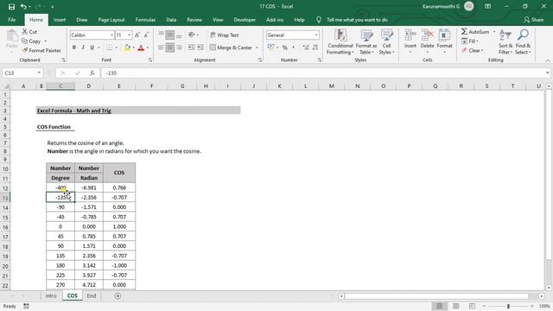Open the Calibri font name dropdown
Image resolution: width=553 pixels, height=311 pixels.
pyautogui.click(x=111, y=35)
